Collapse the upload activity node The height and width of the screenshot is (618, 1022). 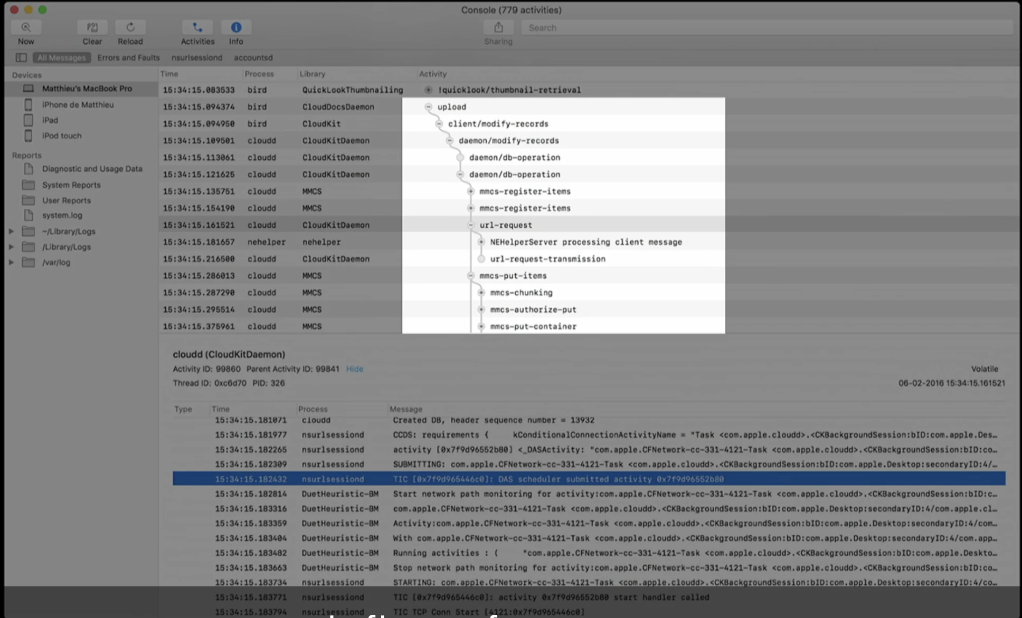pos(429,107)
